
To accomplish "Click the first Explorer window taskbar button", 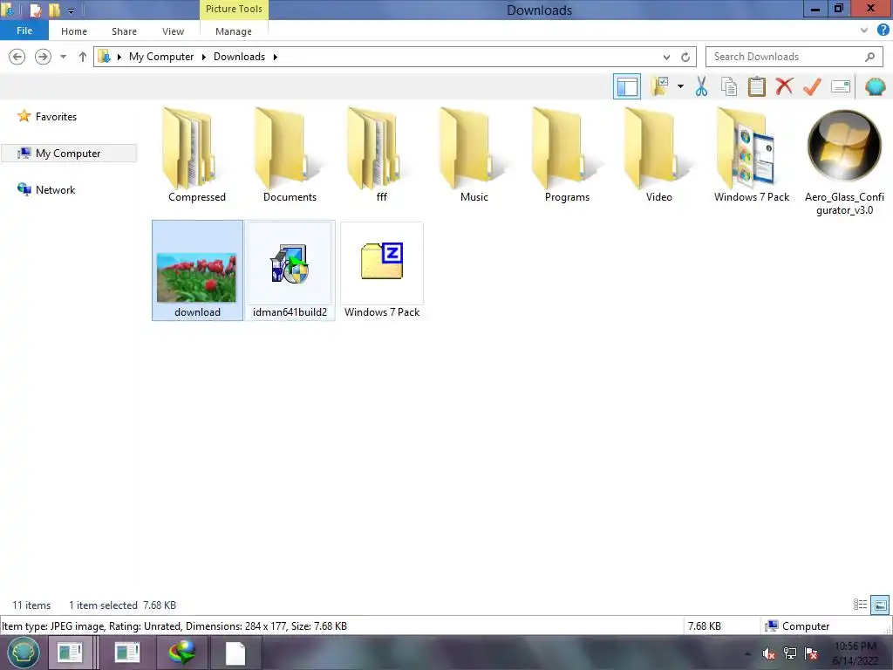I will 71,653.
